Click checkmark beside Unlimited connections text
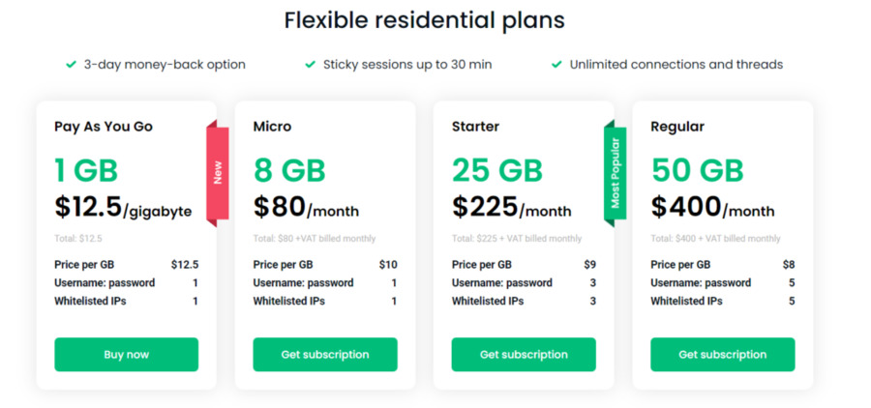 556,65
